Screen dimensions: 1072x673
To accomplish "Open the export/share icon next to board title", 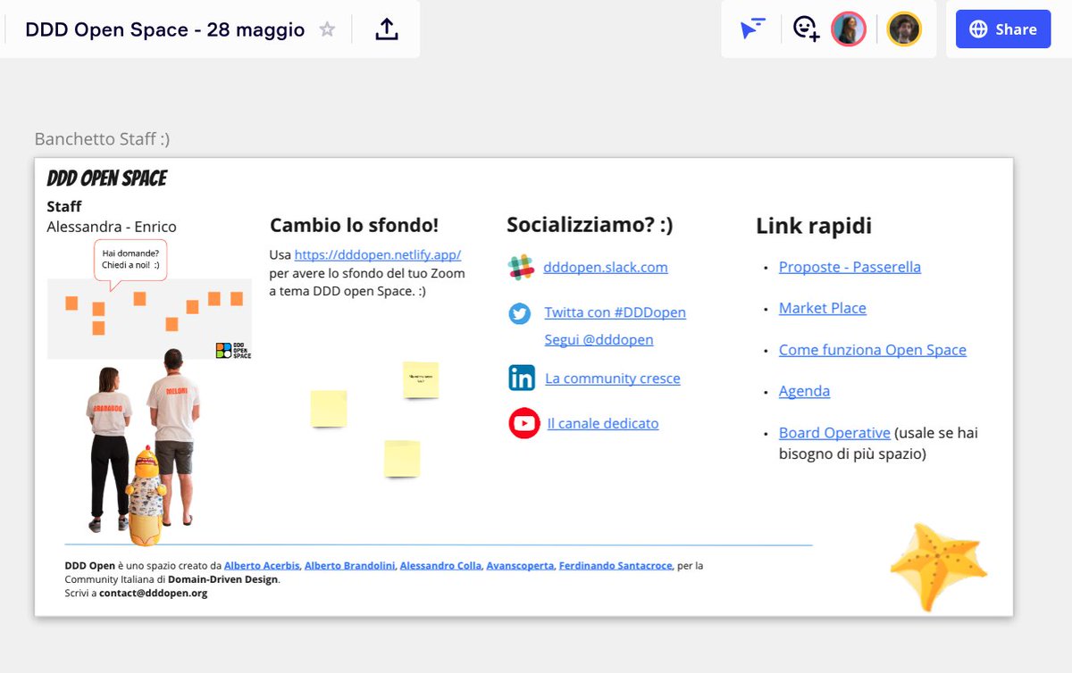I will (x=386, y=29).
